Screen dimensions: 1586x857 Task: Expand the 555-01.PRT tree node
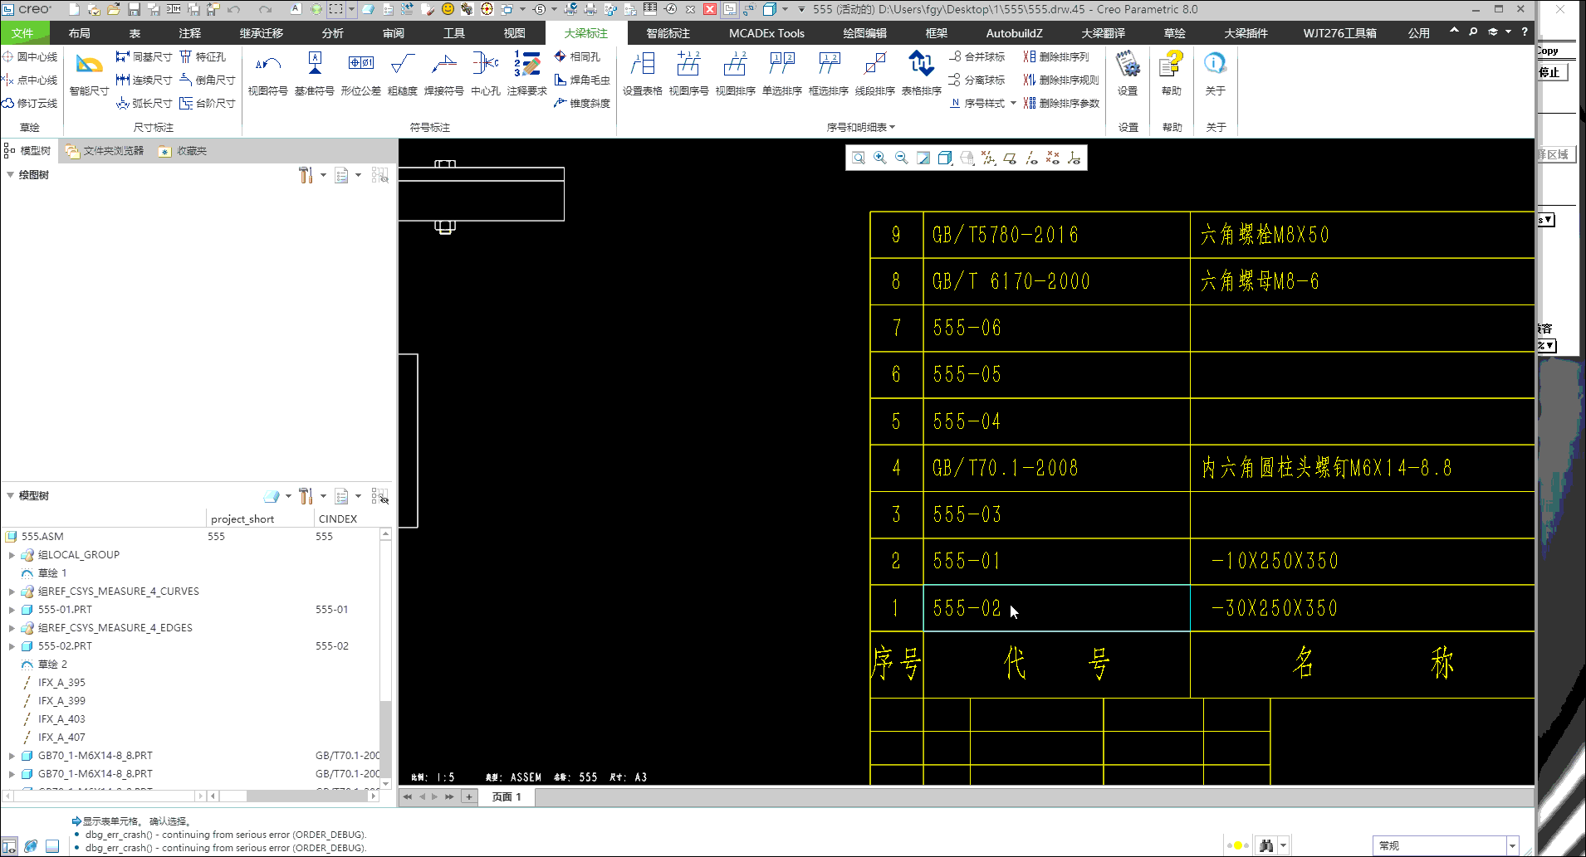pyautogui.click(x=12, y=610)
